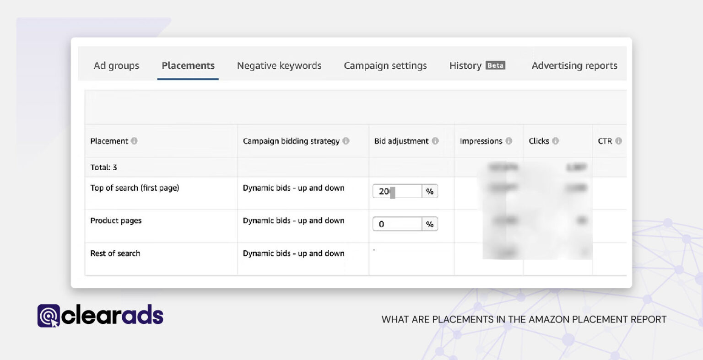Click the info icon next to Impressions

click(509, 141)
